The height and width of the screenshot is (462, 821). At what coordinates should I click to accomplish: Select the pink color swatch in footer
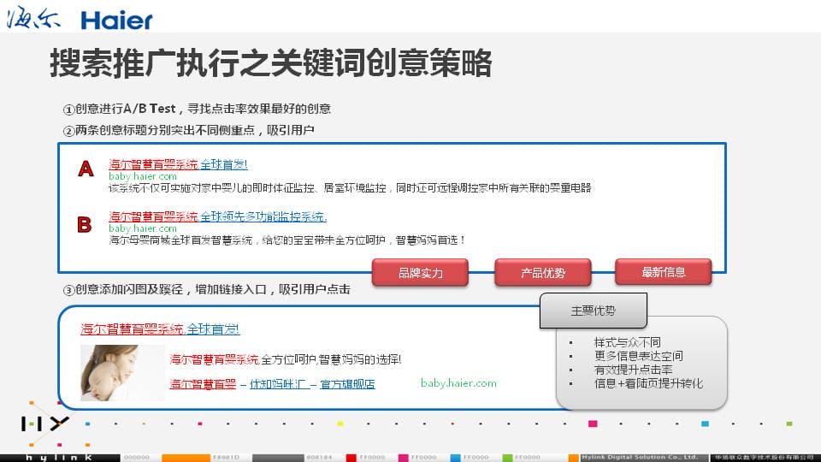pos(403,458)
